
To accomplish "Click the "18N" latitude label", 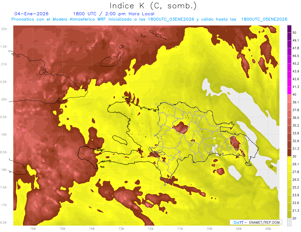I will pos(4,170).
